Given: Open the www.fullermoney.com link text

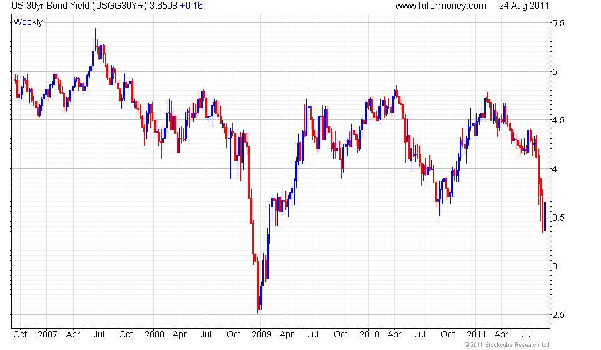Looking at the screenshot, I should (441, 6).
